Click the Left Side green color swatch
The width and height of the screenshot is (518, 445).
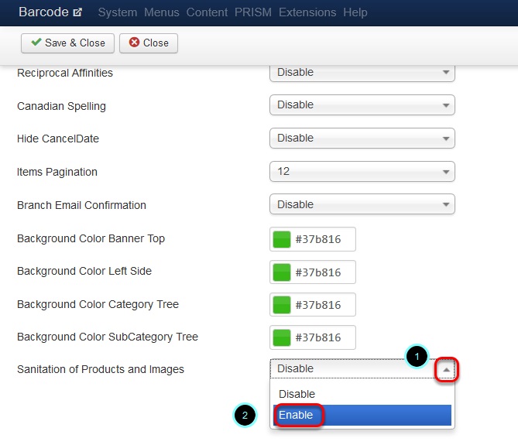coord(282,272)
